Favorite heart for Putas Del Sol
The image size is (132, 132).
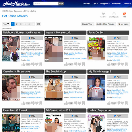pyautogui.click(x=122, y=64)
